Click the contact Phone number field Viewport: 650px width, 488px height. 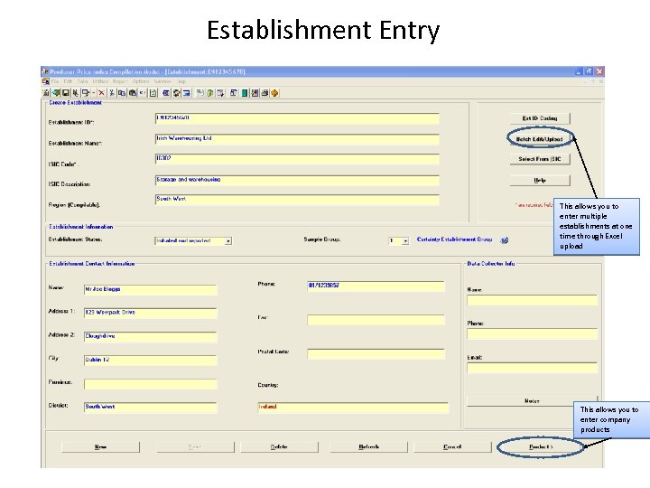point(376,286)
